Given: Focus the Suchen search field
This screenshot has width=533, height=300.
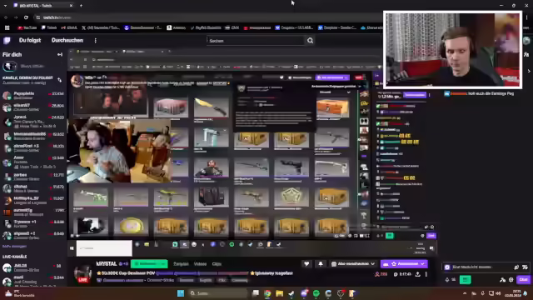Looking at the screenshot, I should [256, 41].
